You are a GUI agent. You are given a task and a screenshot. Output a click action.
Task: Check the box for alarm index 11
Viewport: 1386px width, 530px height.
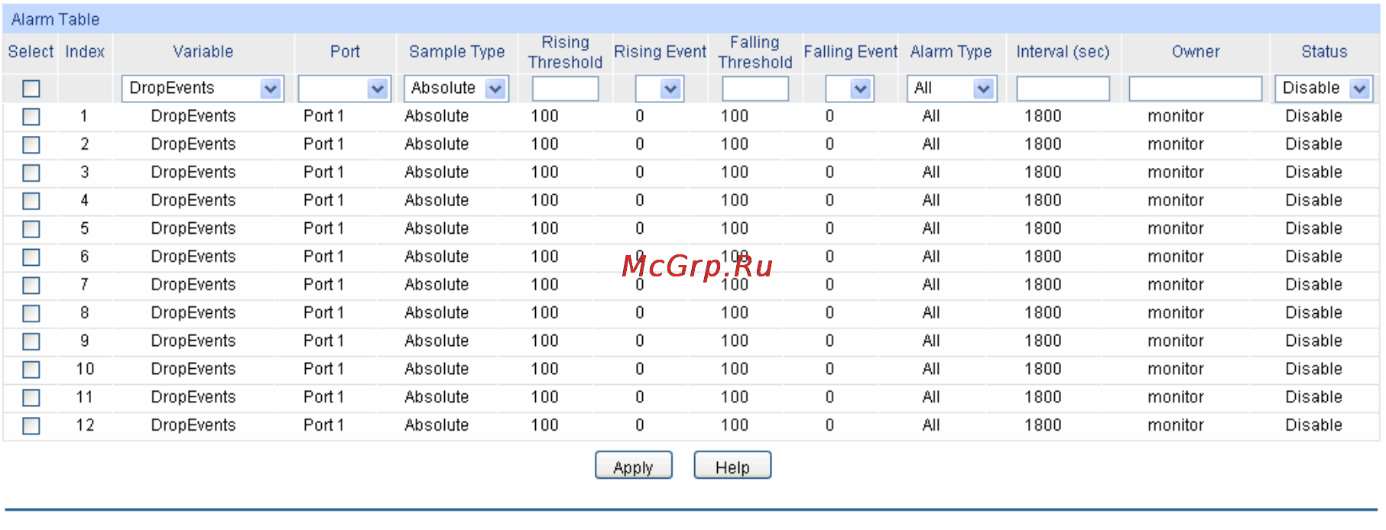click(x=31, y=398)
